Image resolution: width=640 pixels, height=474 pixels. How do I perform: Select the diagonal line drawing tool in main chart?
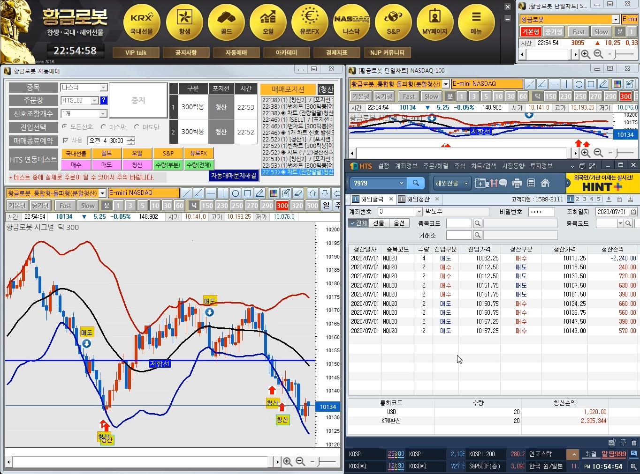click(186, 193)
